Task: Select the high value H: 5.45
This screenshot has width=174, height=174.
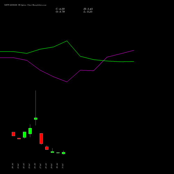Action: (88, 9)
